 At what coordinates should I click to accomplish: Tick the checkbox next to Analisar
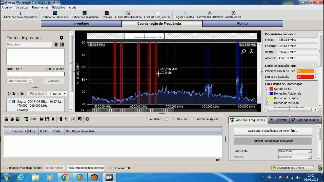point(166,119)
